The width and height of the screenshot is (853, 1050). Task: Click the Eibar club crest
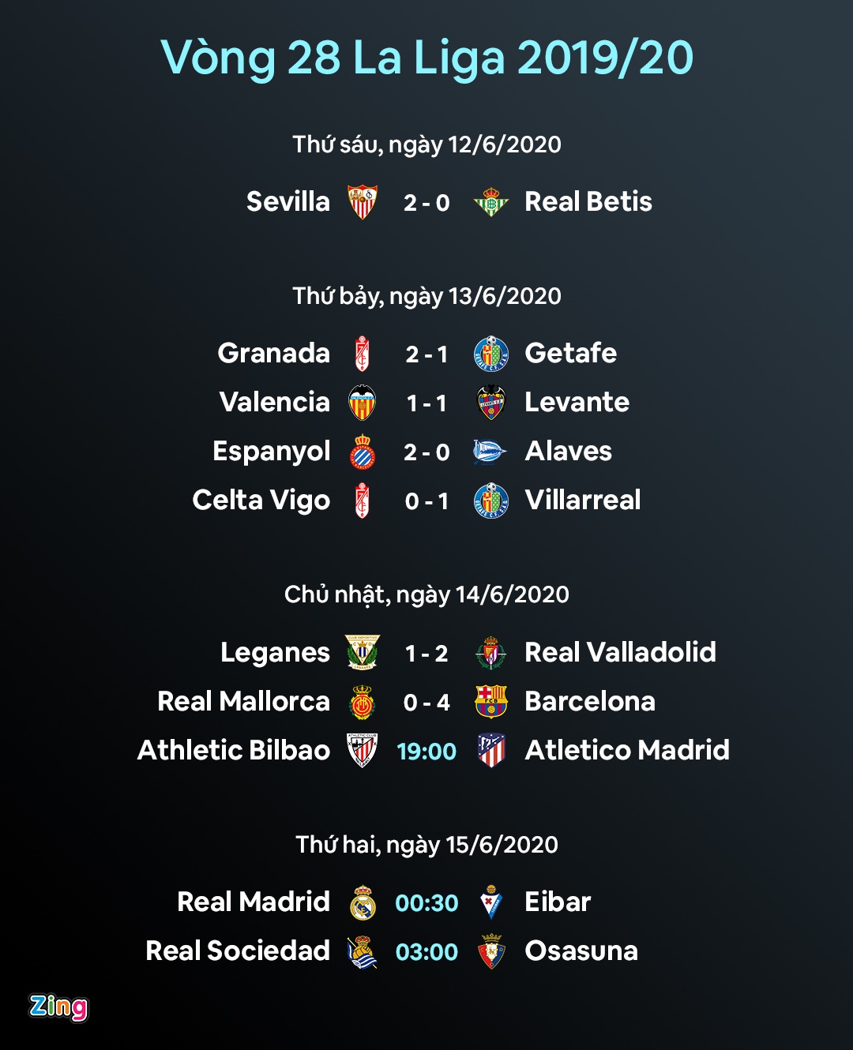pos(491,902)
